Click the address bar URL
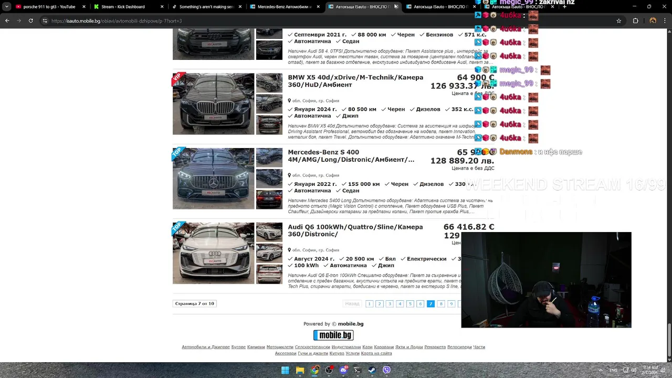Screen dimensions: 672x378 click(x=117, y=20)
